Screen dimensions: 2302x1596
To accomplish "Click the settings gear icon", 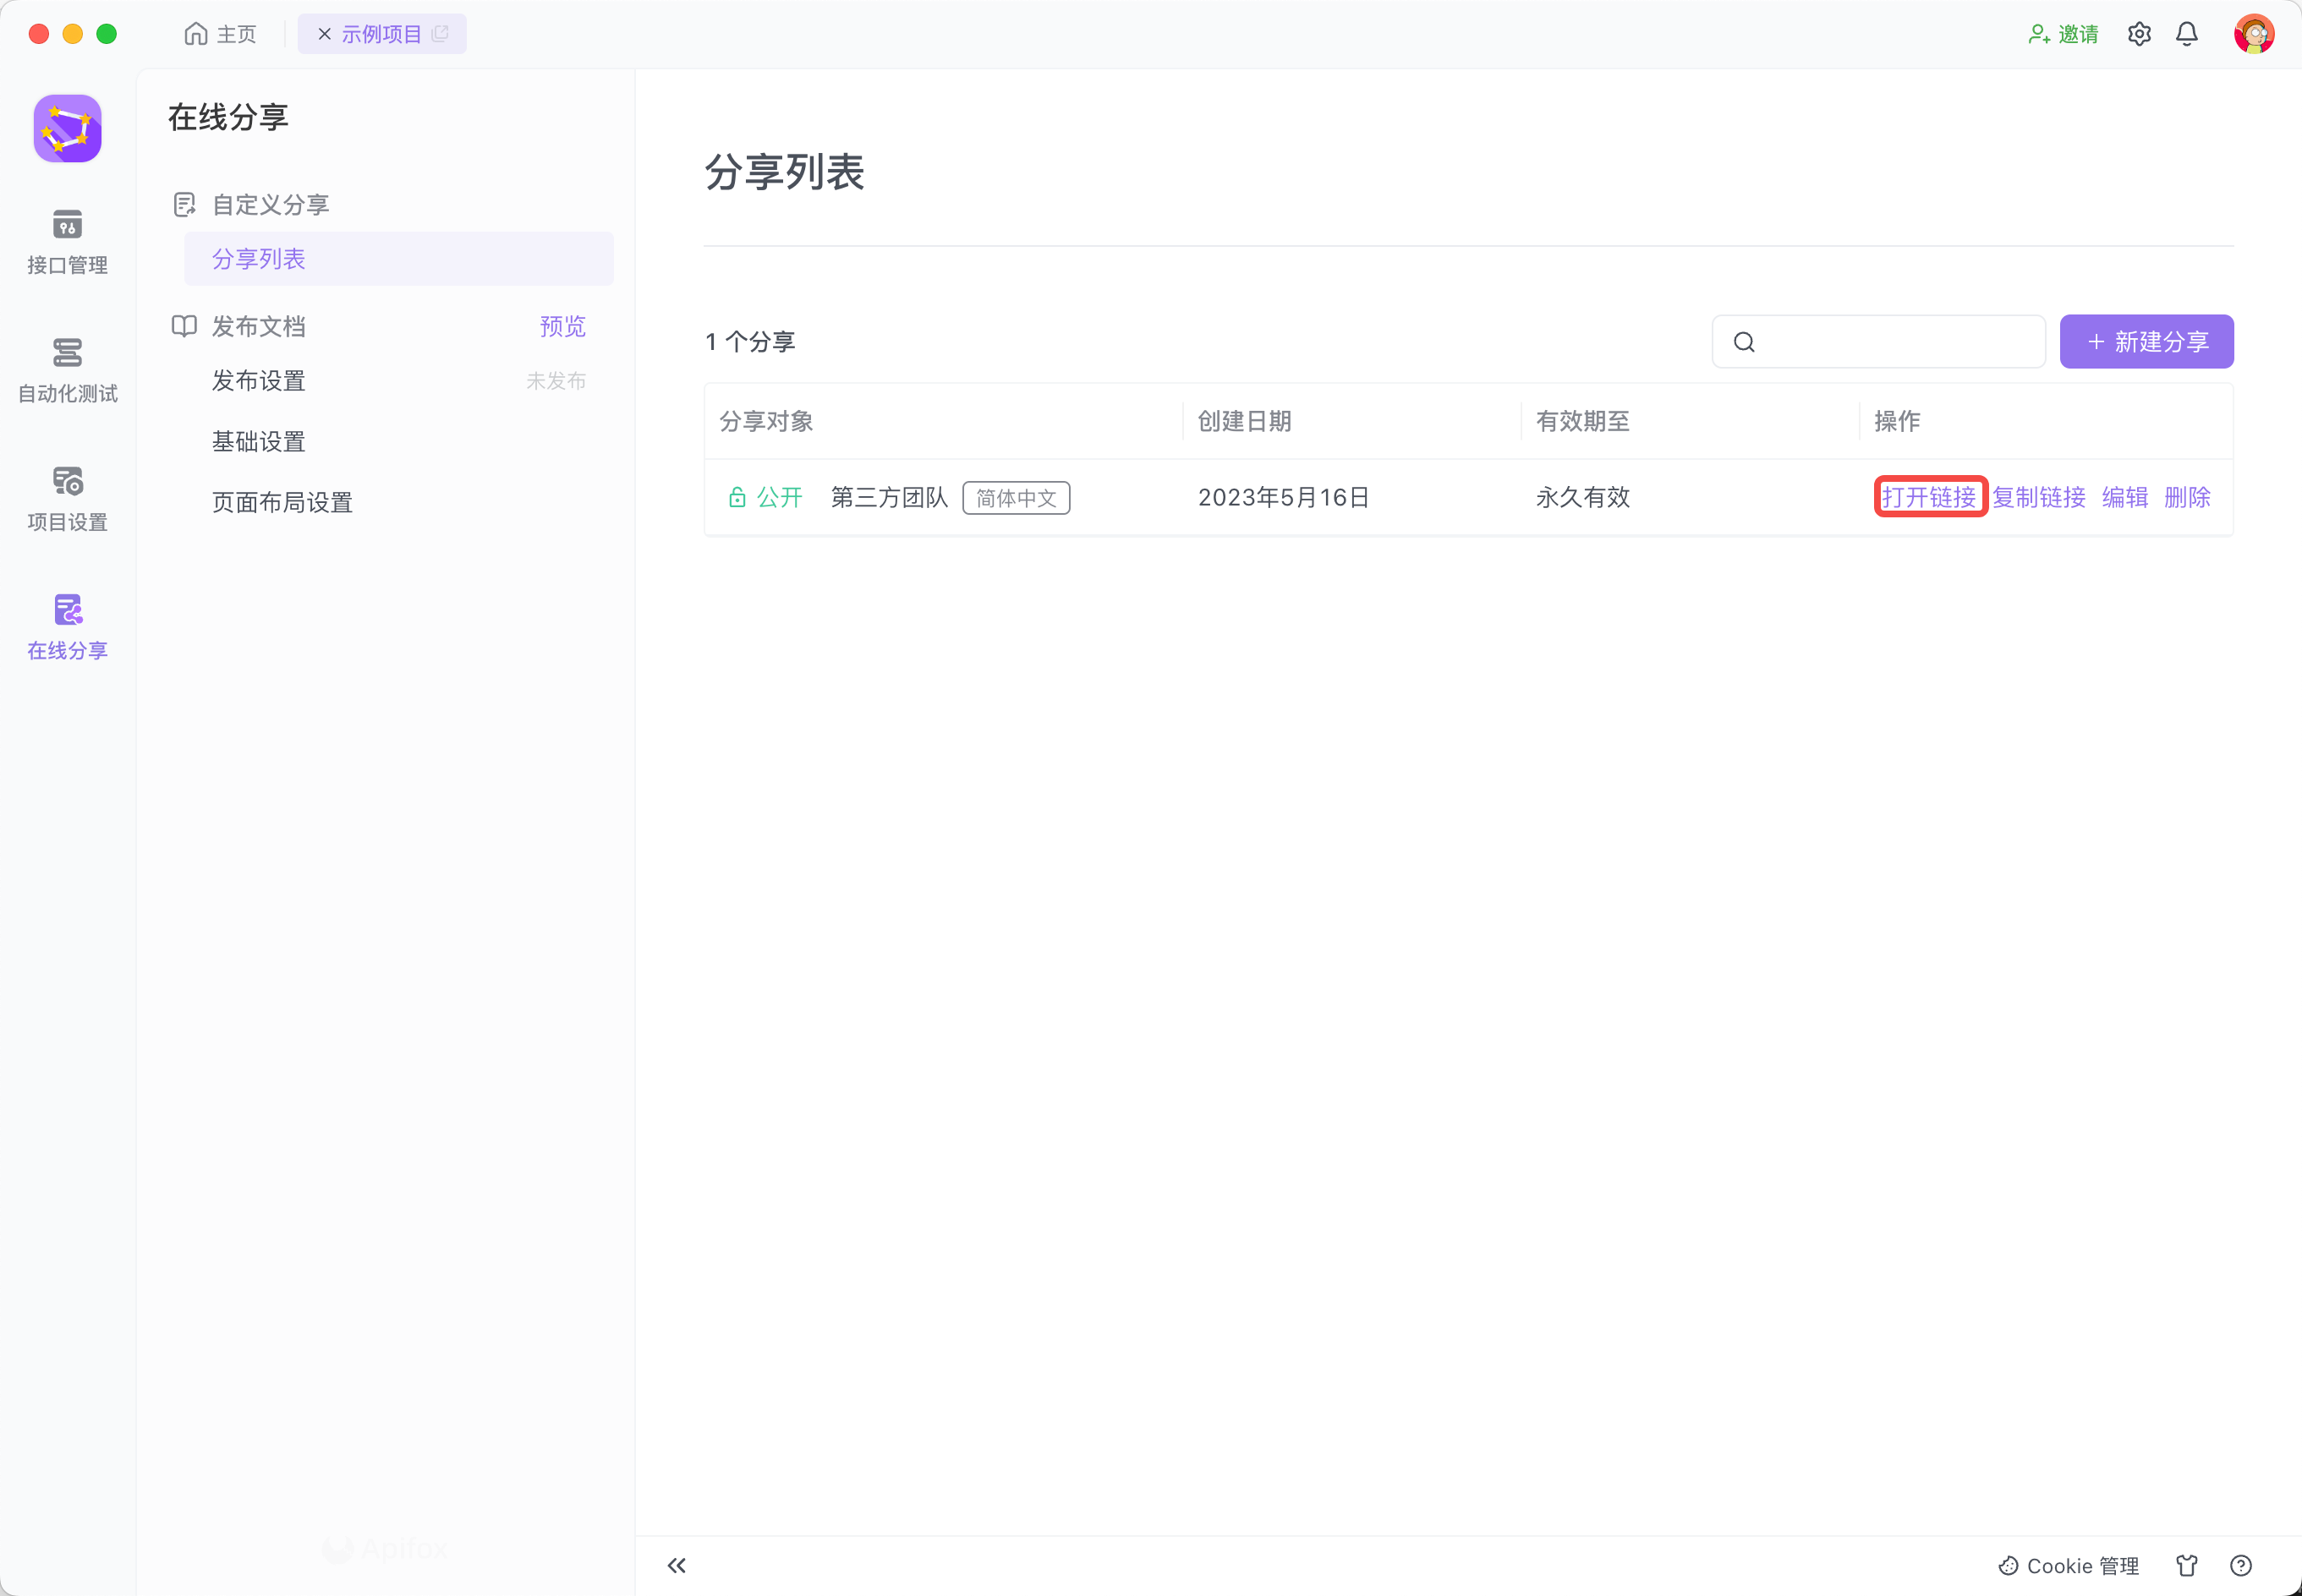I will pyautogui.click(x=2139, y=34).
